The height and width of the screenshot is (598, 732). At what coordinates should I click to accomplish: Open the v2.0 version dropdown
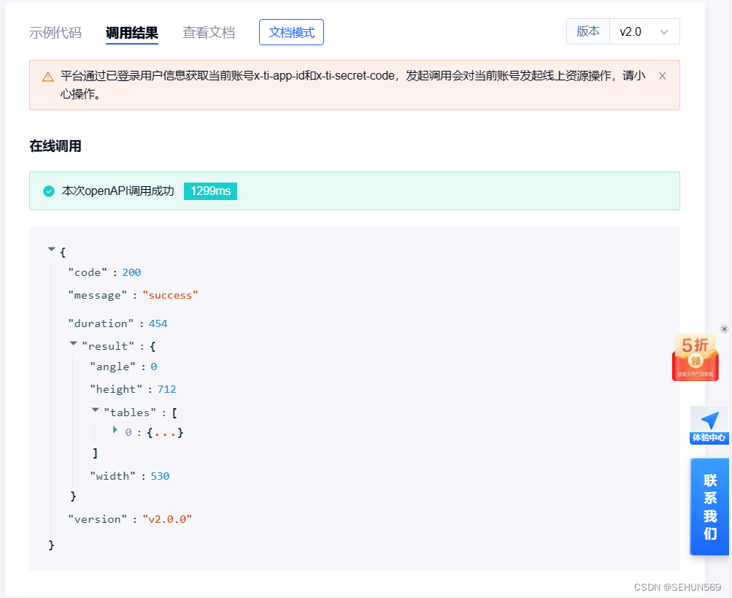pyautogui.click(x=644, y=31)
